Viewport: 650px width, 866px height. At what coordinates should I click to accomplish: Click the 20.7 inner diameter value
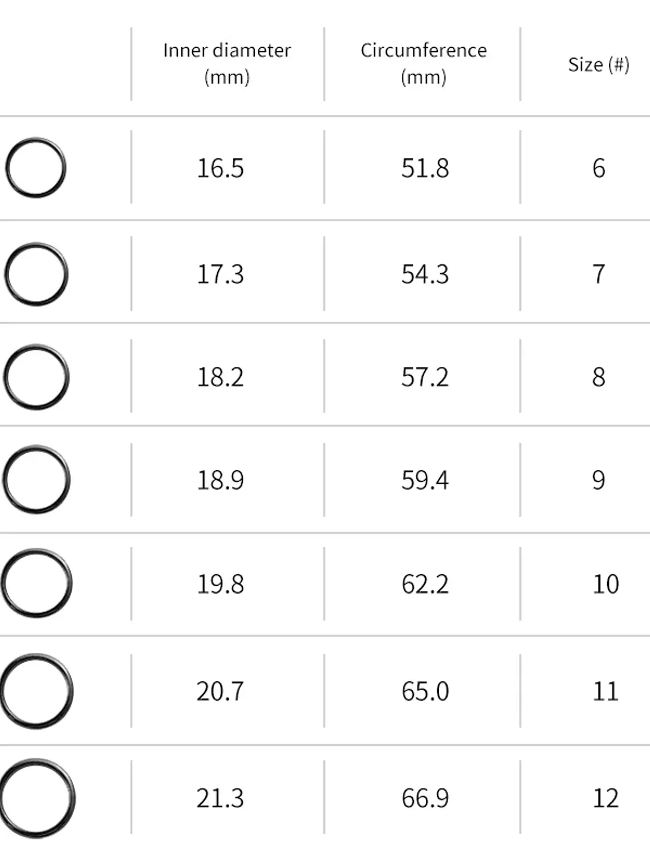[220, 692]
